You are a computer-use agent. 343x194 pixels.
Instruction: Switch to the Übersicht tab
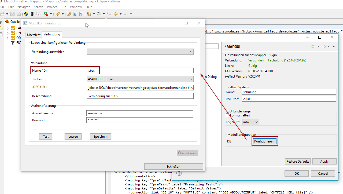pyautogui.click(x=34, y=35)
